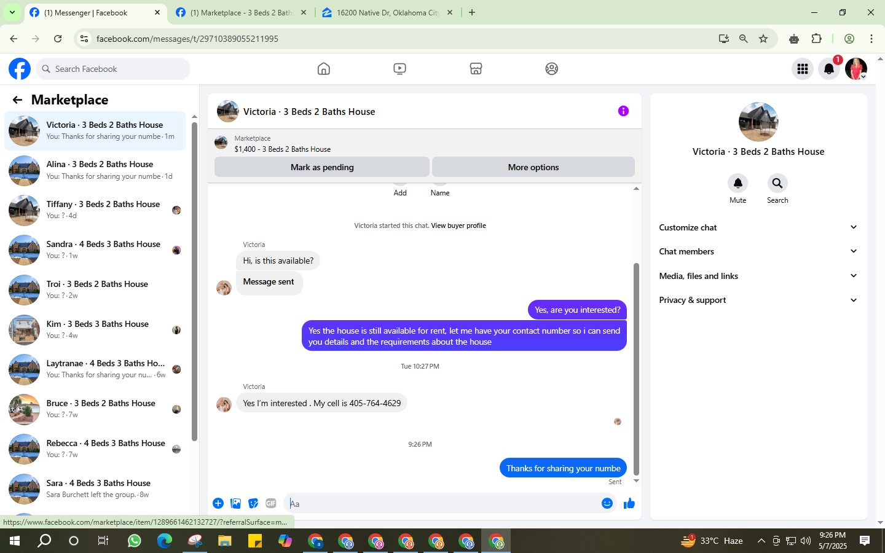This screenshot has height=553, width=885.
Task: Open Microsoft Edge from taskbar
Action: (164, 541)
